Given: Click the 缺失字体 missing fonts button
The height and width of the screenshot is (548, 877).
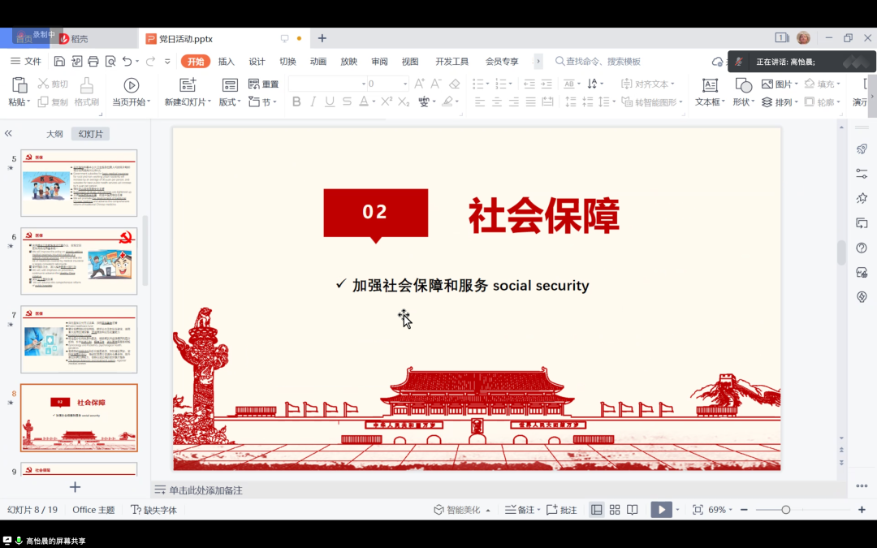Looking at the screenshot, I should tap(153, 509).
